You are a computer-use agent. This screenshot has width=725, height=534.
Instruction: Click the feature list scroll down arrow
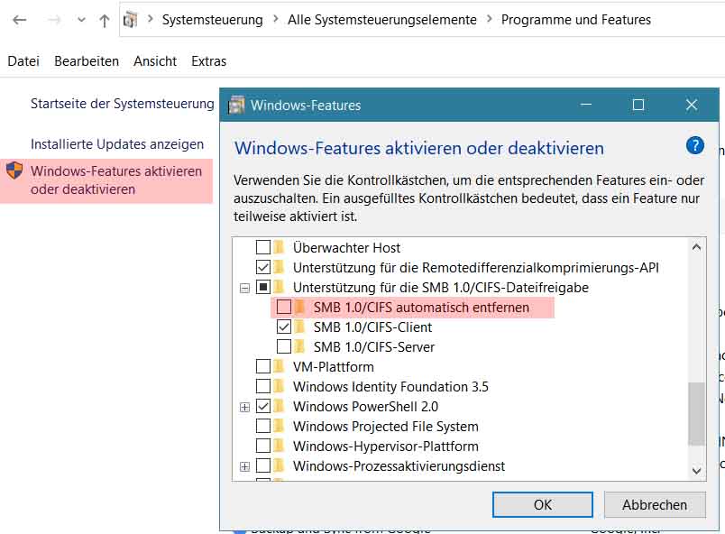click(696, 471)
